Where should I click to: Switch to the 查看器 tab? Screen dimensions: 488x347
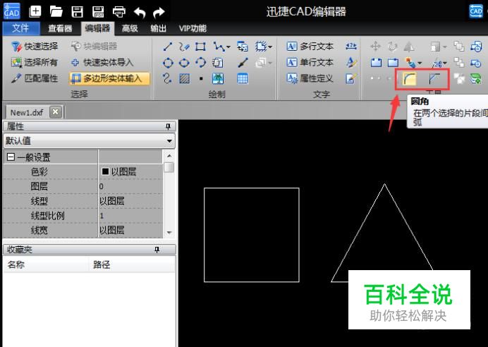[60, 29]
